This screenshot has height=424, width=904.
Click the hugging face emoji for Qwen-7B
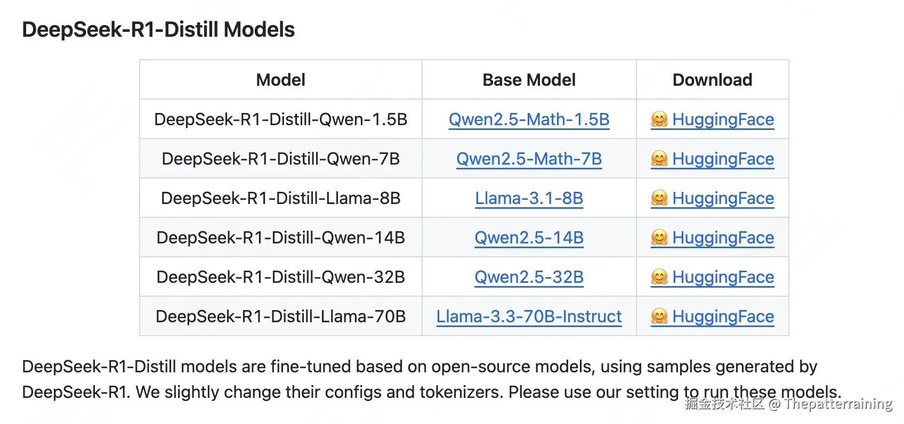[x=659, y=159]
